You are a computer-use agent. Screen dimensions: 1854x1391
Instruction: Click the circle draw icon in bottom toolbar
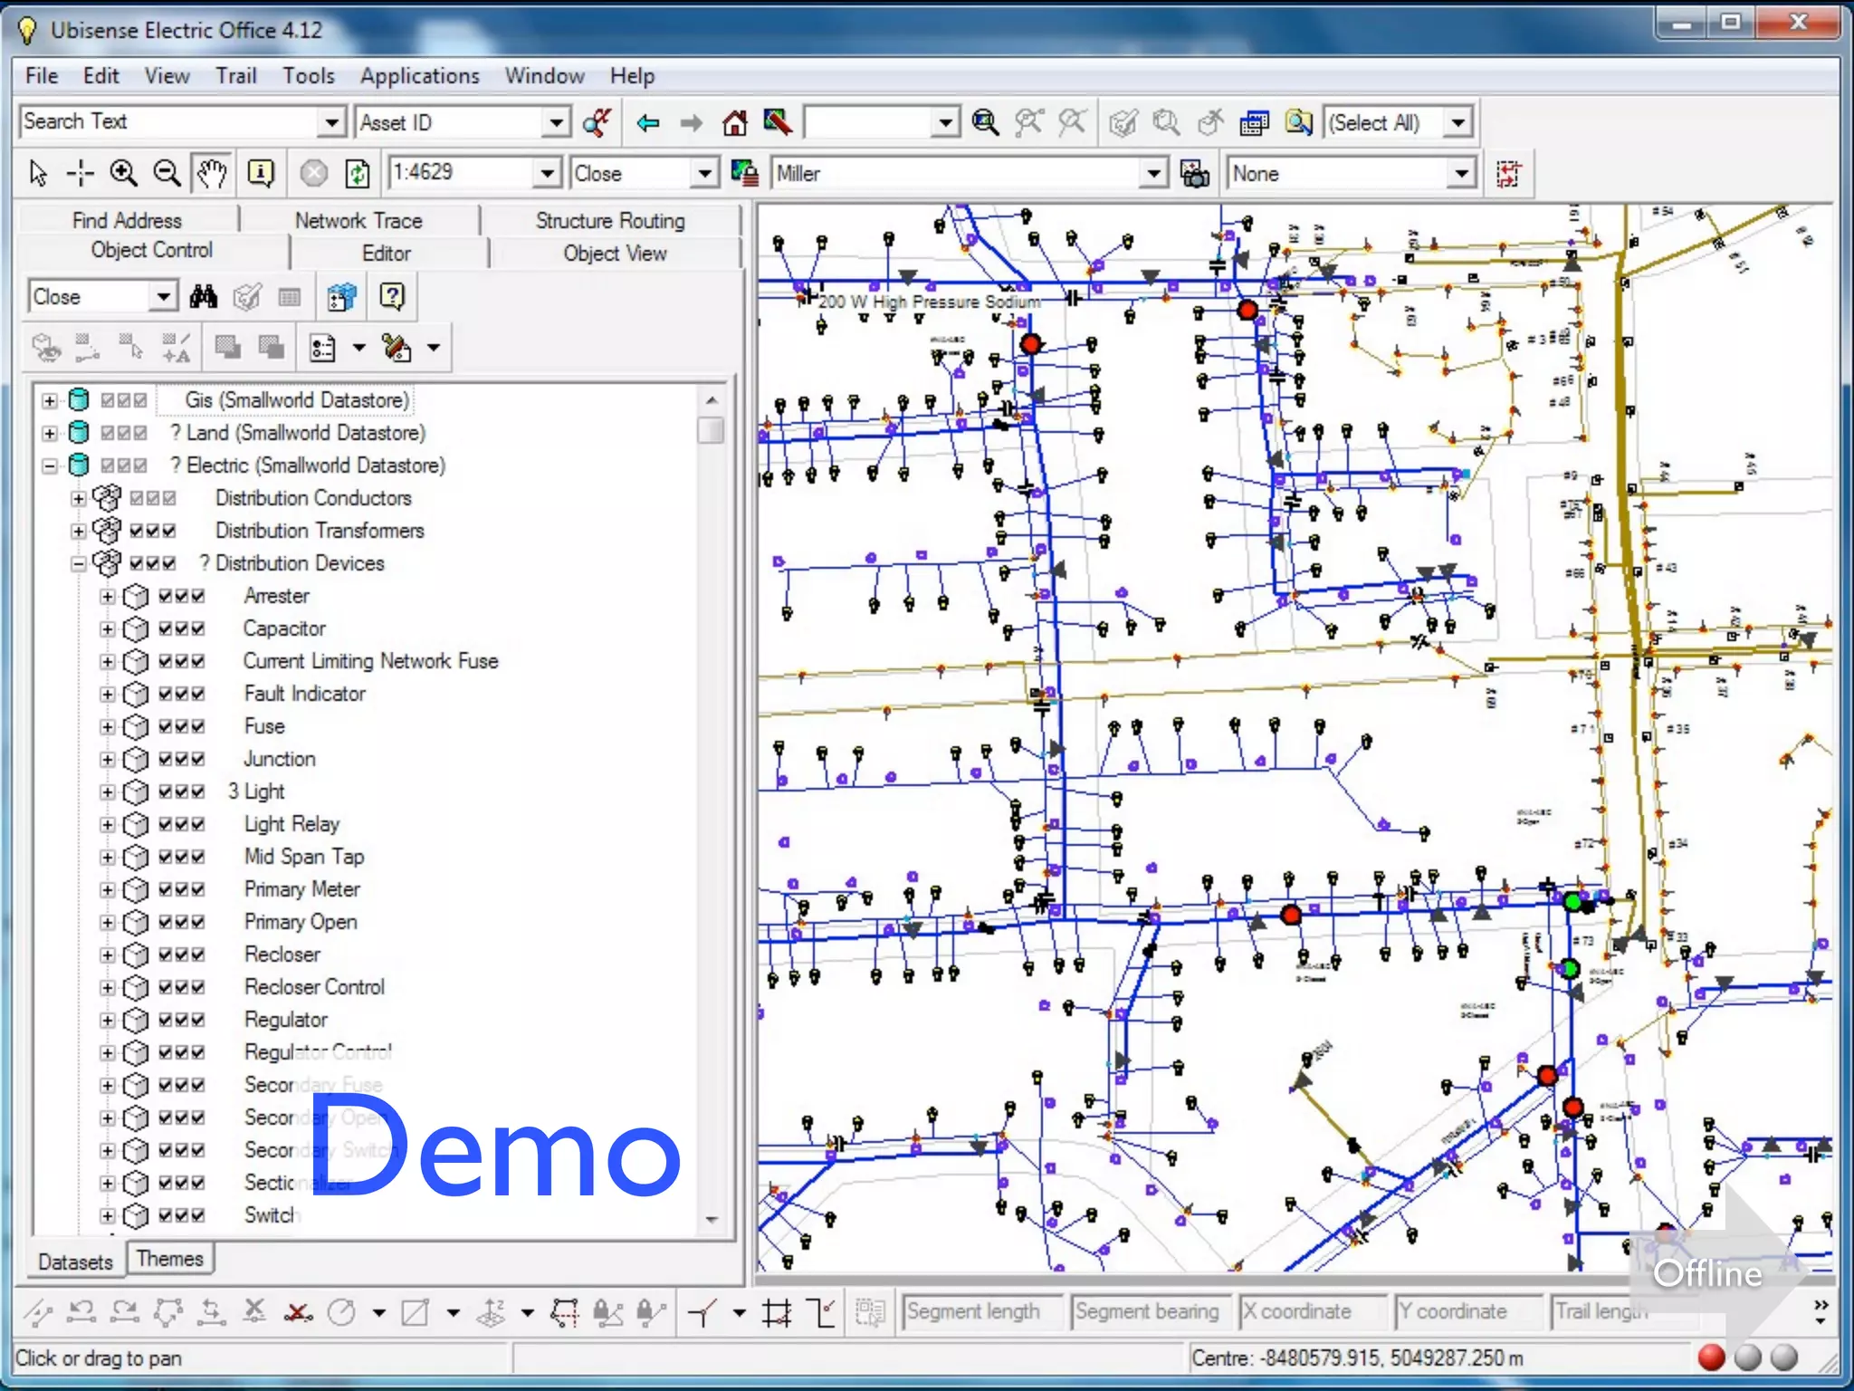(x=341, y=1312)
